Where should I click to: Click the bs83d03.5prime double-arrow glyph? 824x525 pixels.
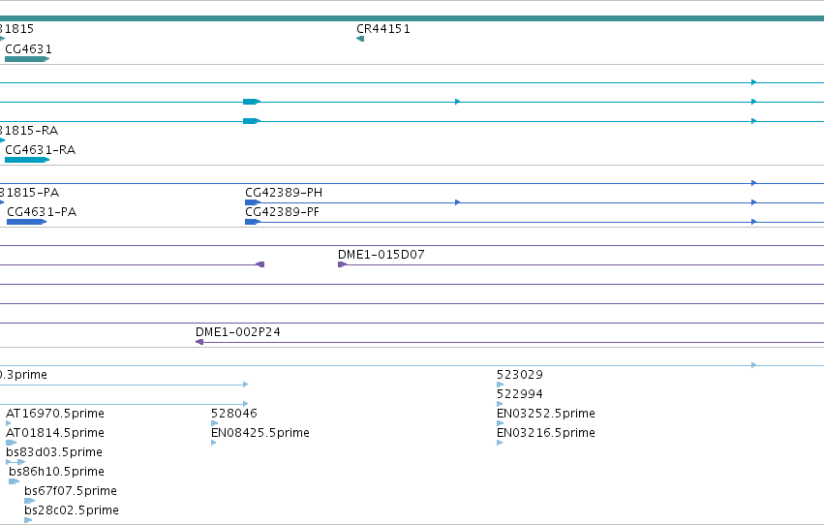[x=15, y=462]
